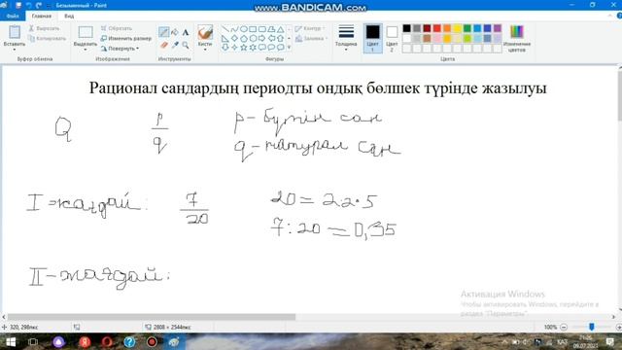Select the Text tool letter A
This screenshot has height=350, width=622.
click(186, 32)
